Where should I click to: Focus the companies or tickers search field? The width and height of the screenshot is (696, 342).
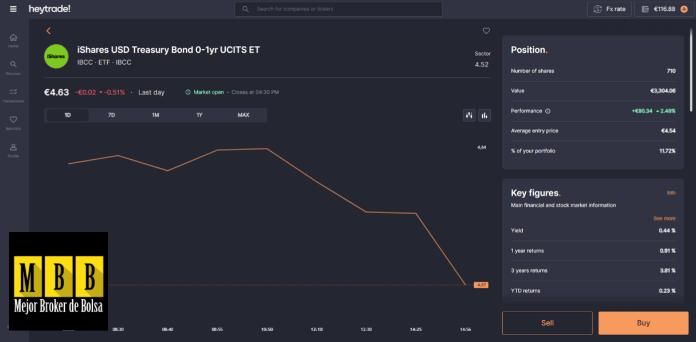click(x=339, y=9)
